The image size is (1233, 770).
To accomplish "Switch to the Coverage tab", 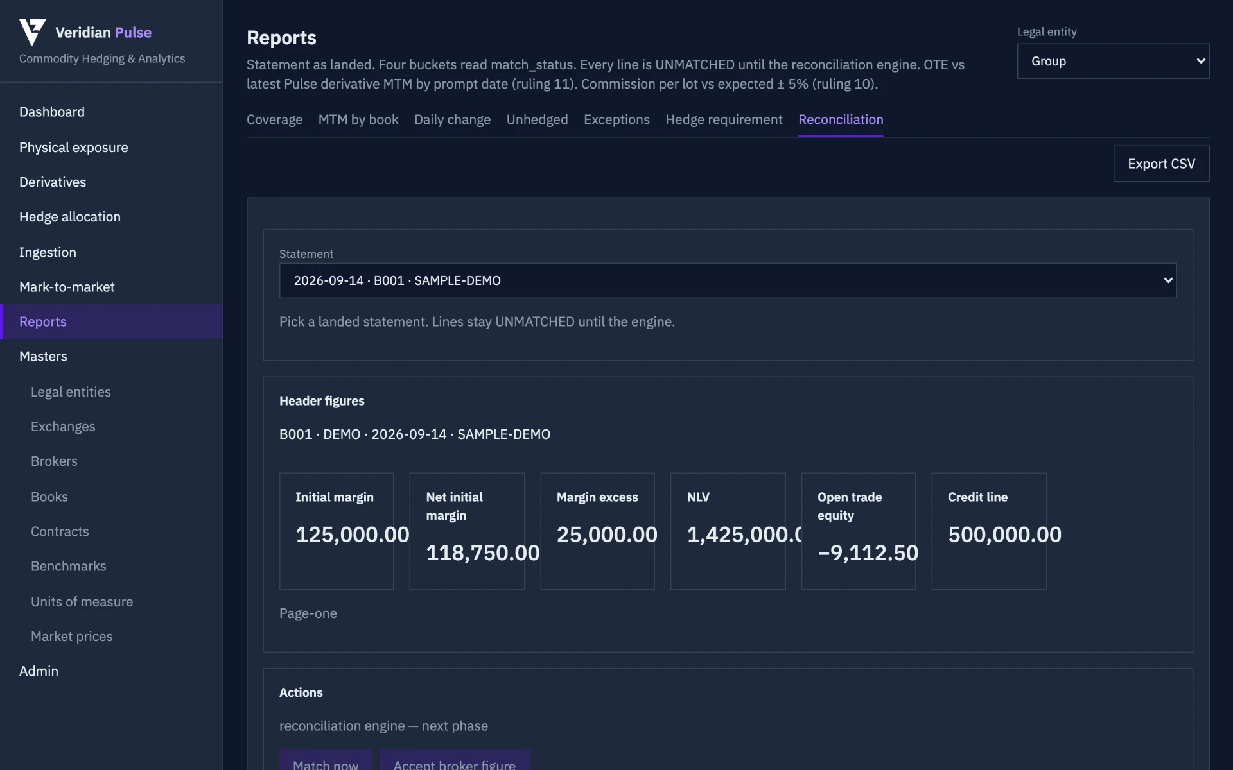I will 274,119.
